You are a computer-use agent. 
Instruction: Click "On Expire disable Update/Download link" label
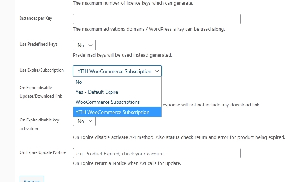(41, 92)
